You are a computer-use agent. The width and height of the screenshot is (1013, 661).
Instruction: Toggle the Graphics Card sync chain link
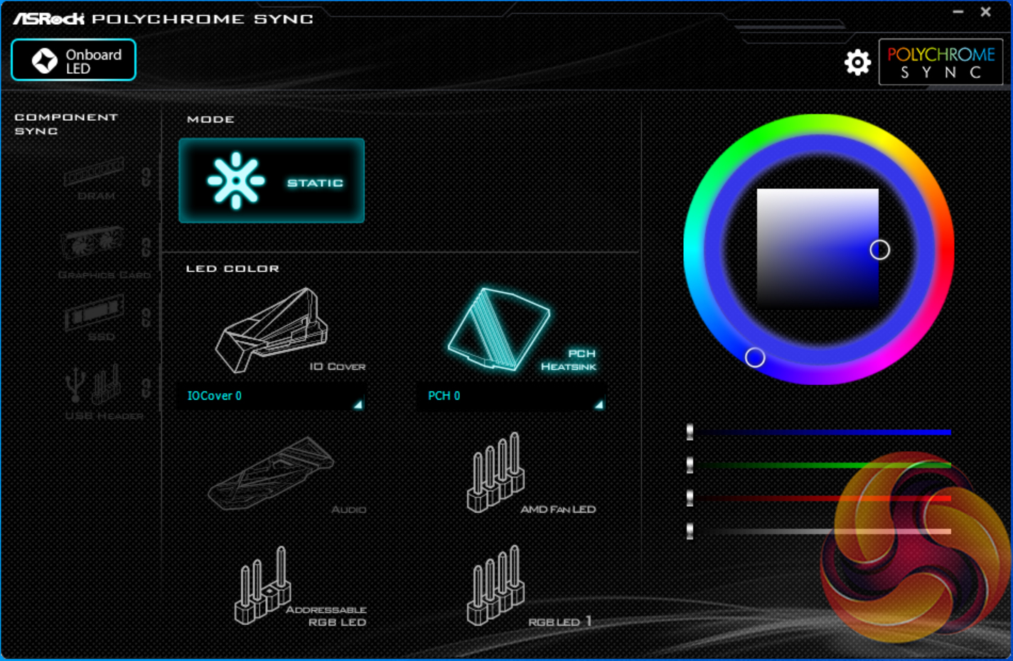(x=146, y=247)
